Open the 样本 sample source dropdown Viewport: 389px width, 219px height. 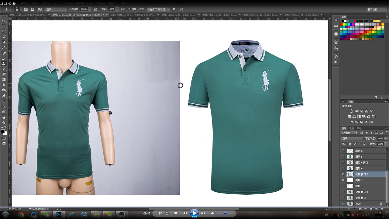pyautogui.click(x=158, y=9)
